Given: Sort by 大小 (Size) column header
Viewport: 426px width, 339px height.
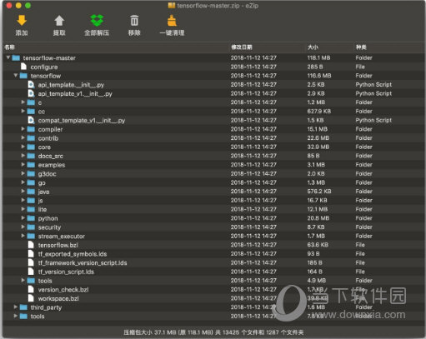Looking at the screenshot, I should click(313, 47).
